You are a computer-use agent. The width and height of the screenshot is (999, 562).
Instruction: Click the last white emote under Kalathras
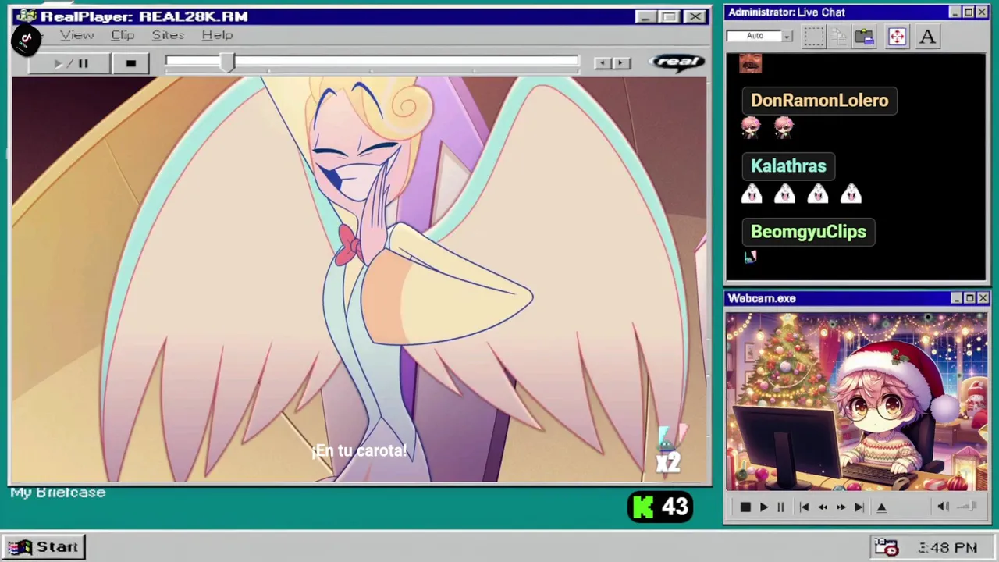(851, 194)
